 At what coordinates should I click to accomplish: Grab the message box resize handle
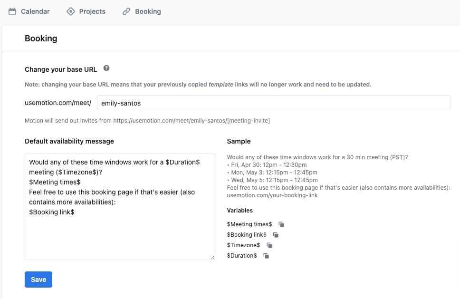tap(212, 257)
